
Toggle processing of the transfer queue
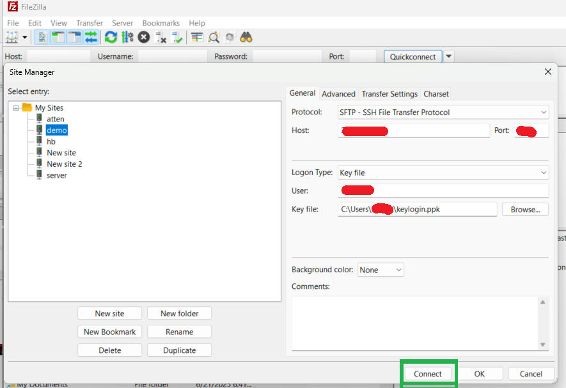tap(127, 37)
